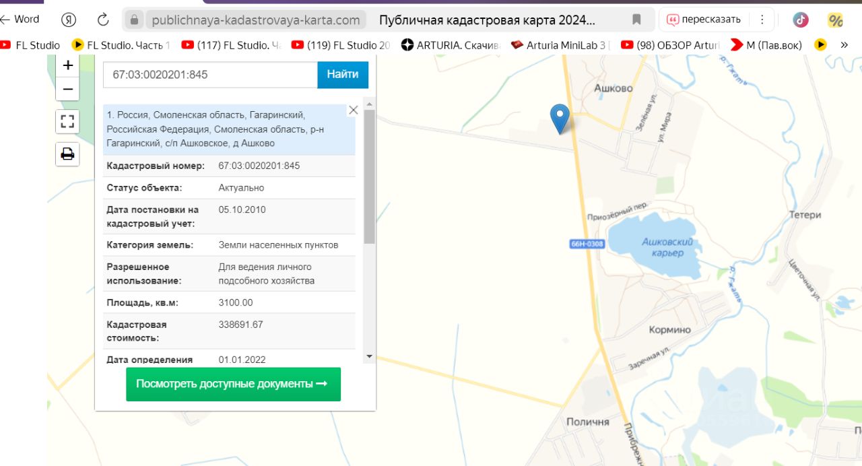Click the date value 01.01.2022
The height and width of the screenshot is (466, 862).
pyautogui.click(x=242, y=360)
